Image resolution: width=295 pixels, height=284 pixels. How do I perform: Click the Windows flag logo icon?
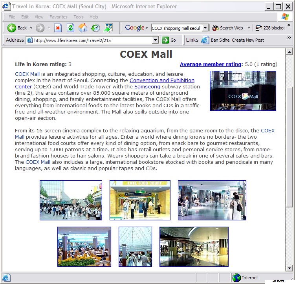[285, 17]
